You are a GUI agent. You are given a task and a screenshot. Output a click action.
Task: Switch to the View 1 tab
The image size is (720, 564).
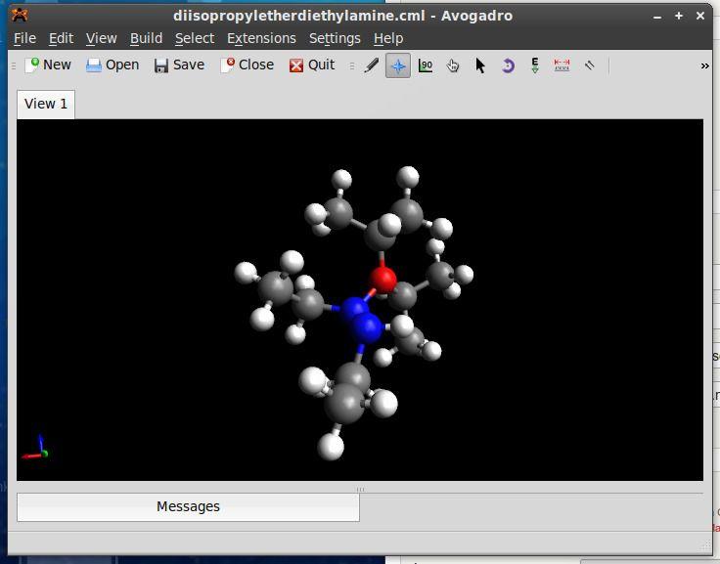pyautogui.click(x=46, y=104)
